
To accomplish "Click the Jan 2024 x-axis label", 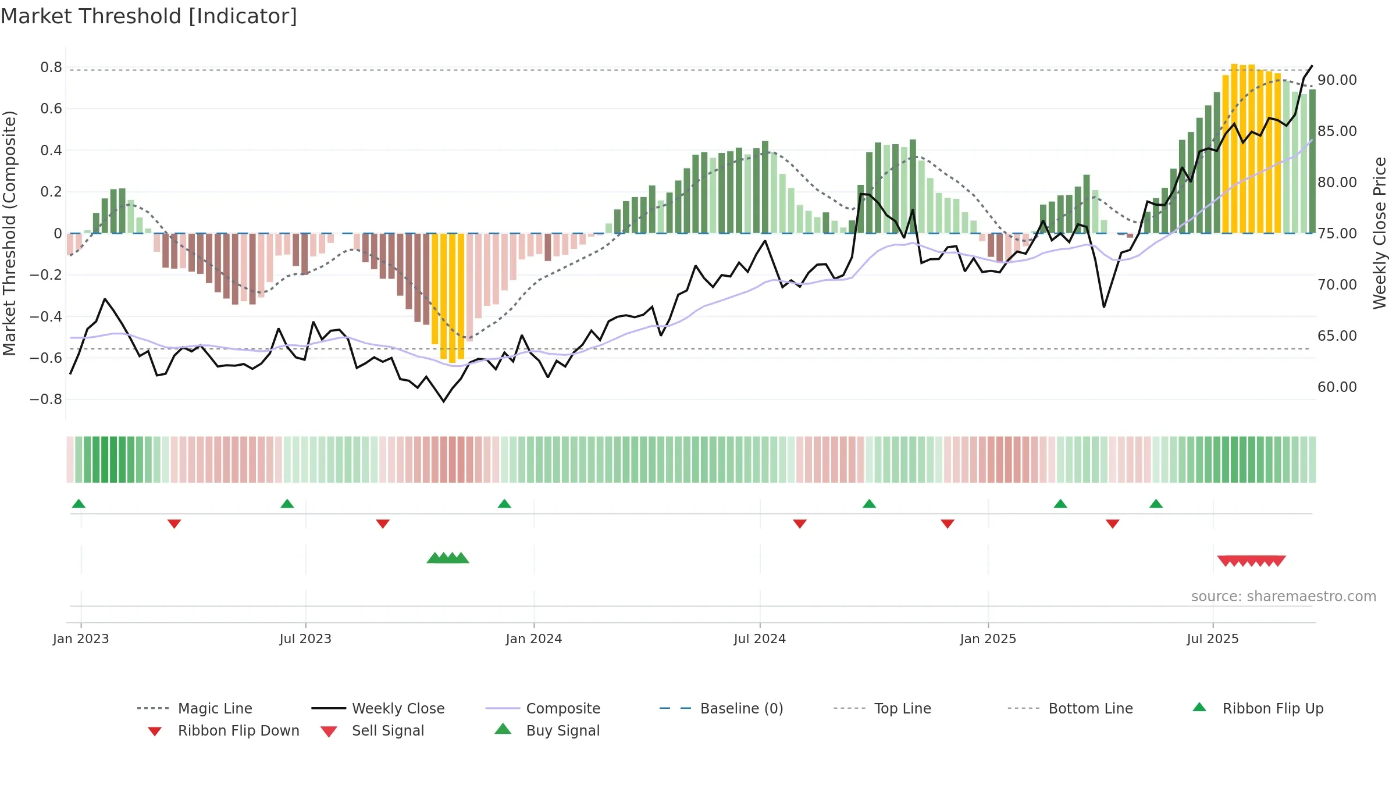I will (534, 639).
